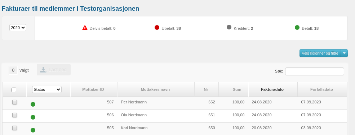Viewport: 355px width, 135px height.
Task: Click the red Ubetalt status circle
Action: [157, 28]
